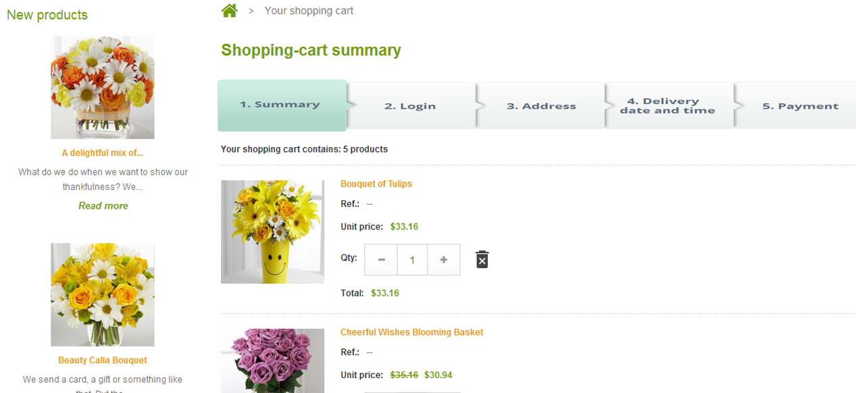The width and height of the screenshot is (856, 393).
Task: Click the Bouquet of Tulips cart thumbnail
Action: pos(272,232)
